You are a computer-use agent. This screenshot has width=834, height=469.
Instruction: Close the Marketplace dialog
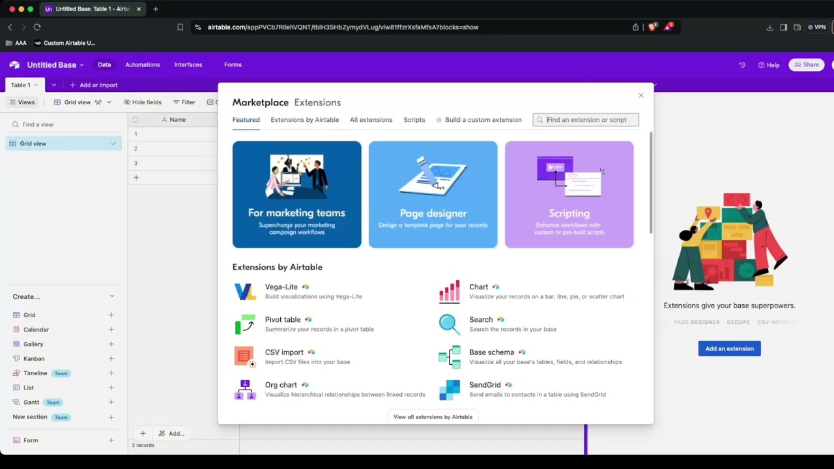pos(640,96)
